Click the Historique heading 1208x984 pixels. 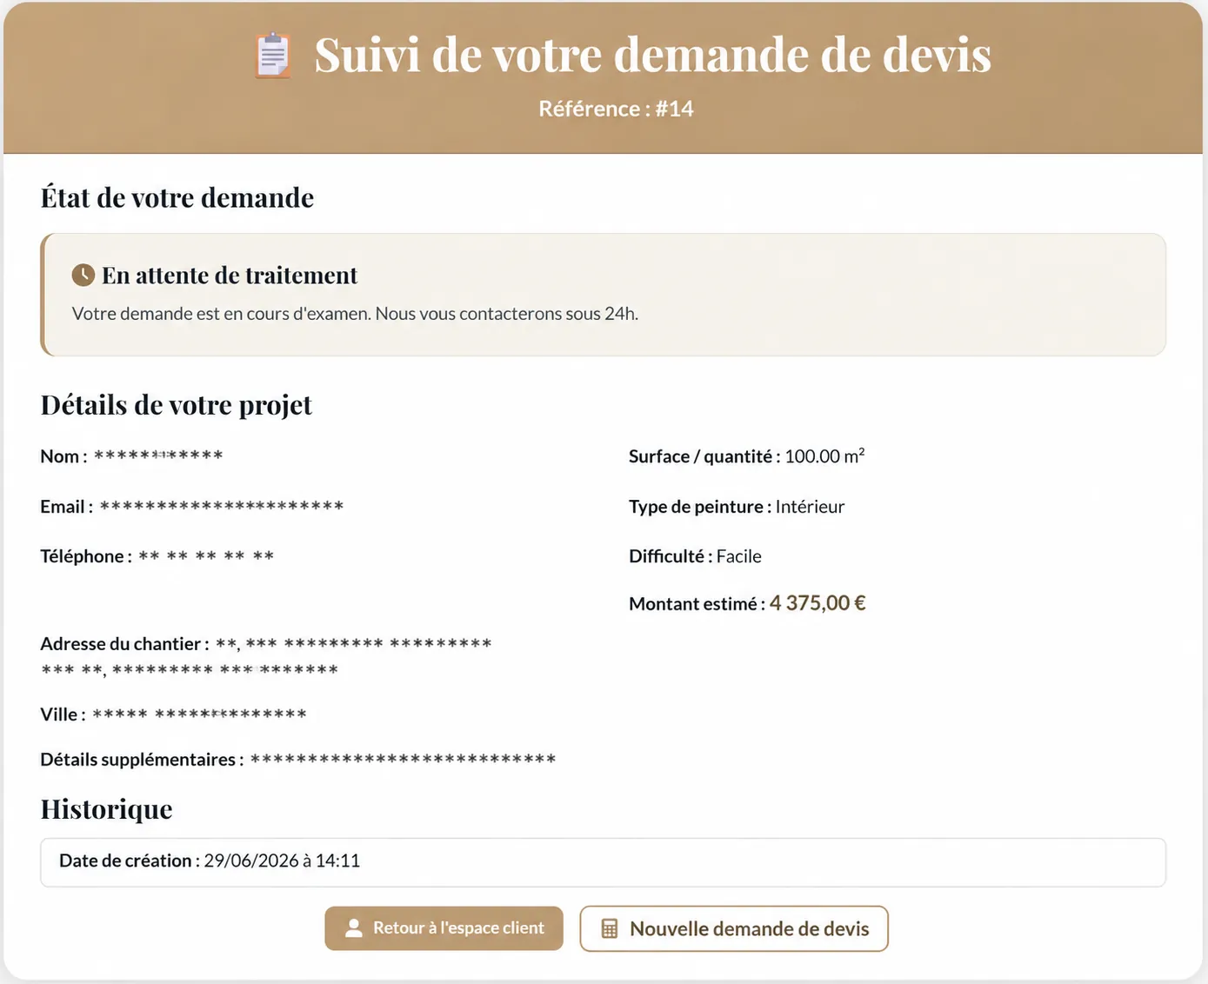click(107, 809)
